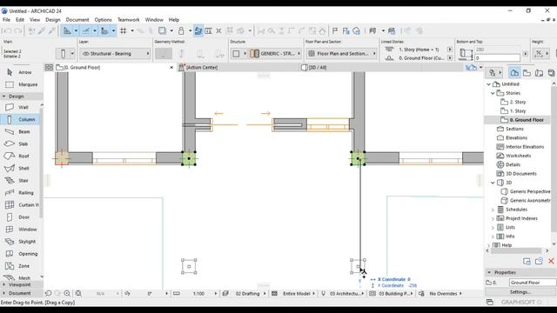This screenshot has width=557, height=313.
Task: Click the tab overview grid icon
Action: pyautogui.click(x=49, y=67)
